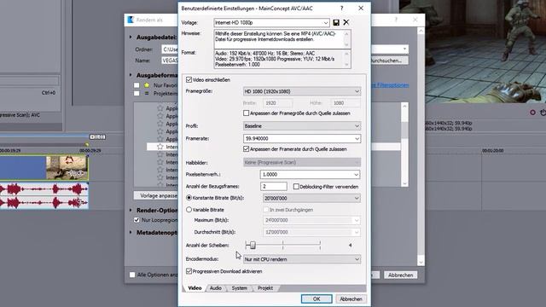This screenshot has height=307, width=546.
Task: Click the OK button
Action: (x=317, y=299)
